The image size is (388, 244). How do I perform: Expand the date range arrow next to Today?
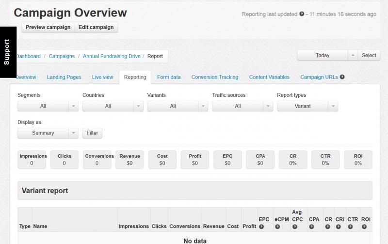(x=353, y=55)
